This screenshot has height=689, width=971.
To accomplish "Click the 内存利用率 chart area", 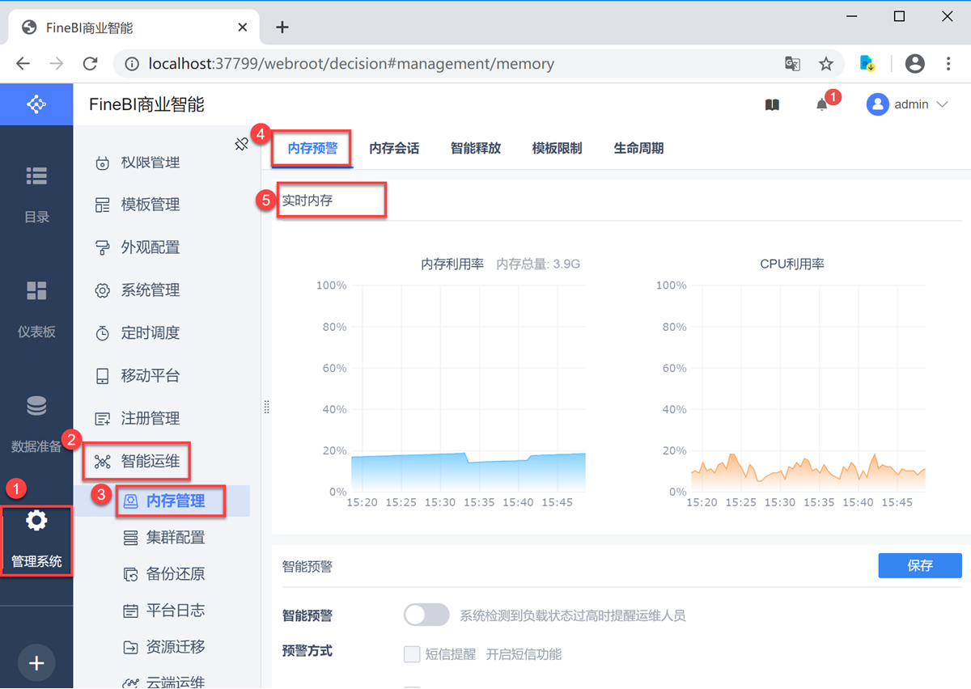I will (469, 389).
